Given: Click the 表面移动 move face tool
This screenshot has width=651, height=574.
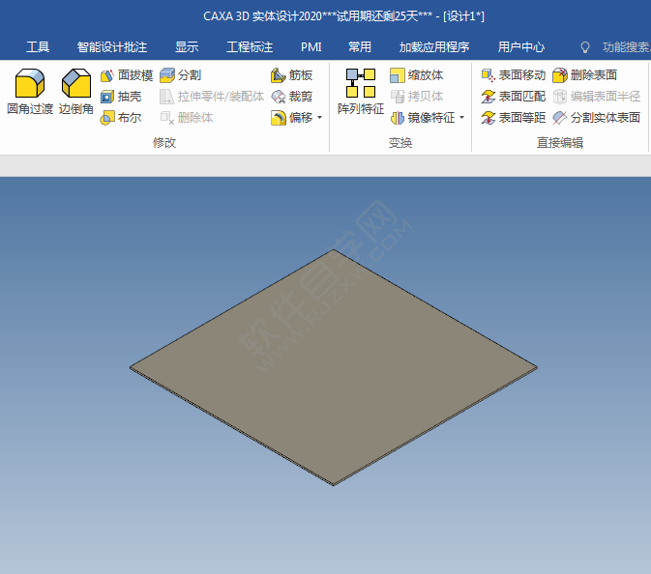Looking at the screenshot, I should [x=514, y=75].
